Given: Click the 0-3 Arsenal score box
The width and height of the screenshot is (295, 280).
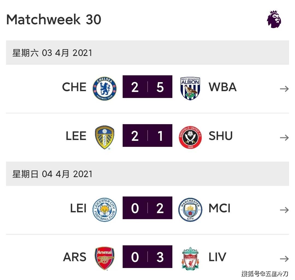Looking at the screenshot, I should point(147,257).
